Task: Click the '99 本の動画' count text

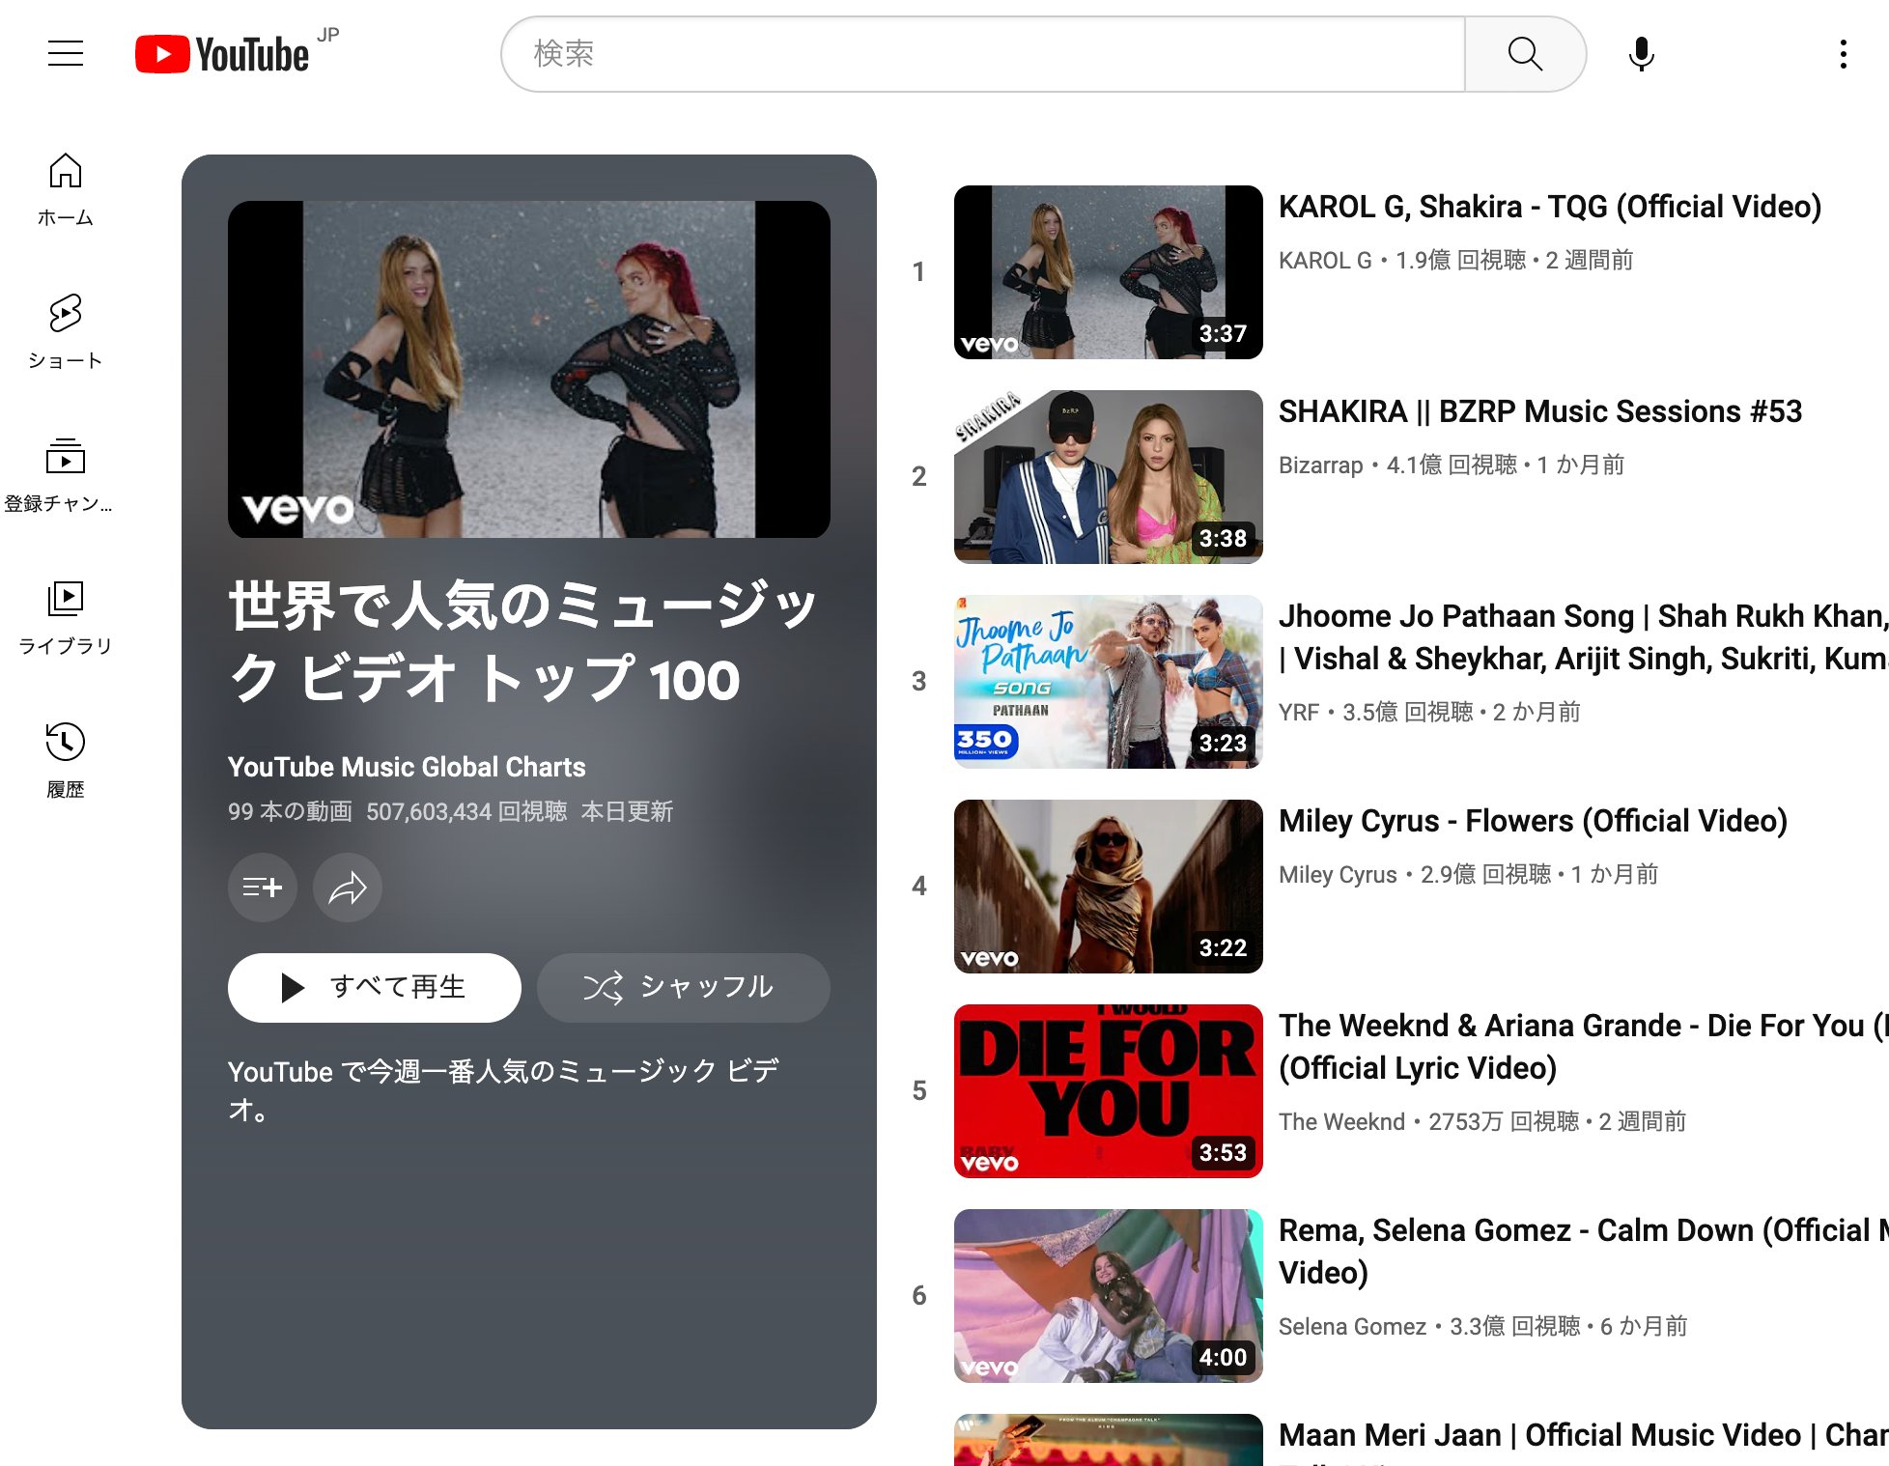Action: tap(290, 811)
